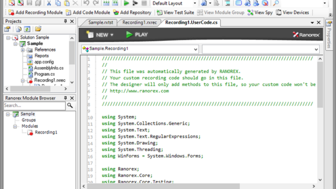Viewport: 336px width, 189px height.
Task: Click the PLAY button in editor header
Action: coord(137,35)
